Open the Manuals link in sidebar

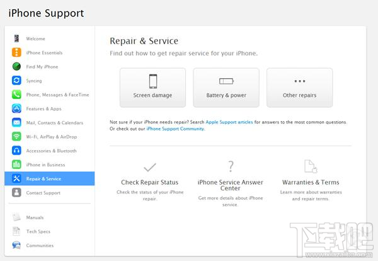coord(35,217)
